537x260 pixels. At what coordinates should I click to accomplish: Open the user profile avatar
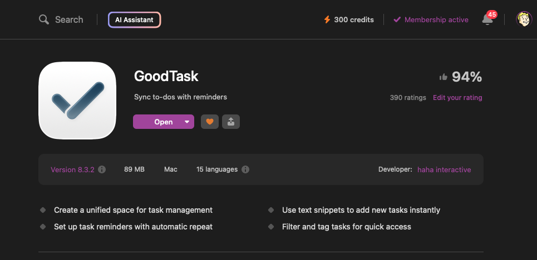524,19
